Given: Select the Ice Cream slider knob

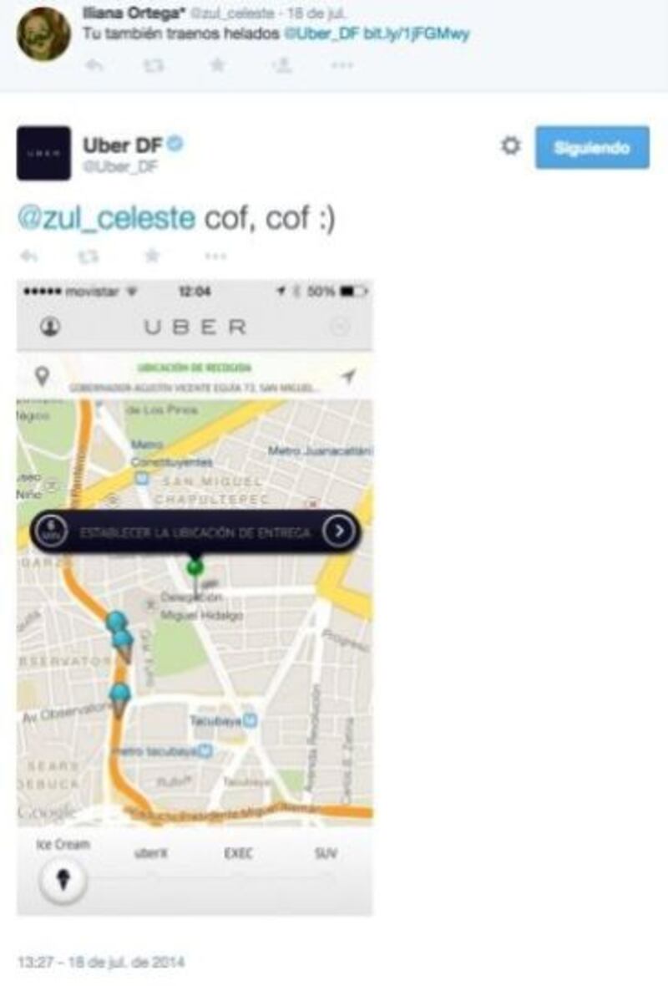Looking at the screenshot, I should (x=63, y=879).
